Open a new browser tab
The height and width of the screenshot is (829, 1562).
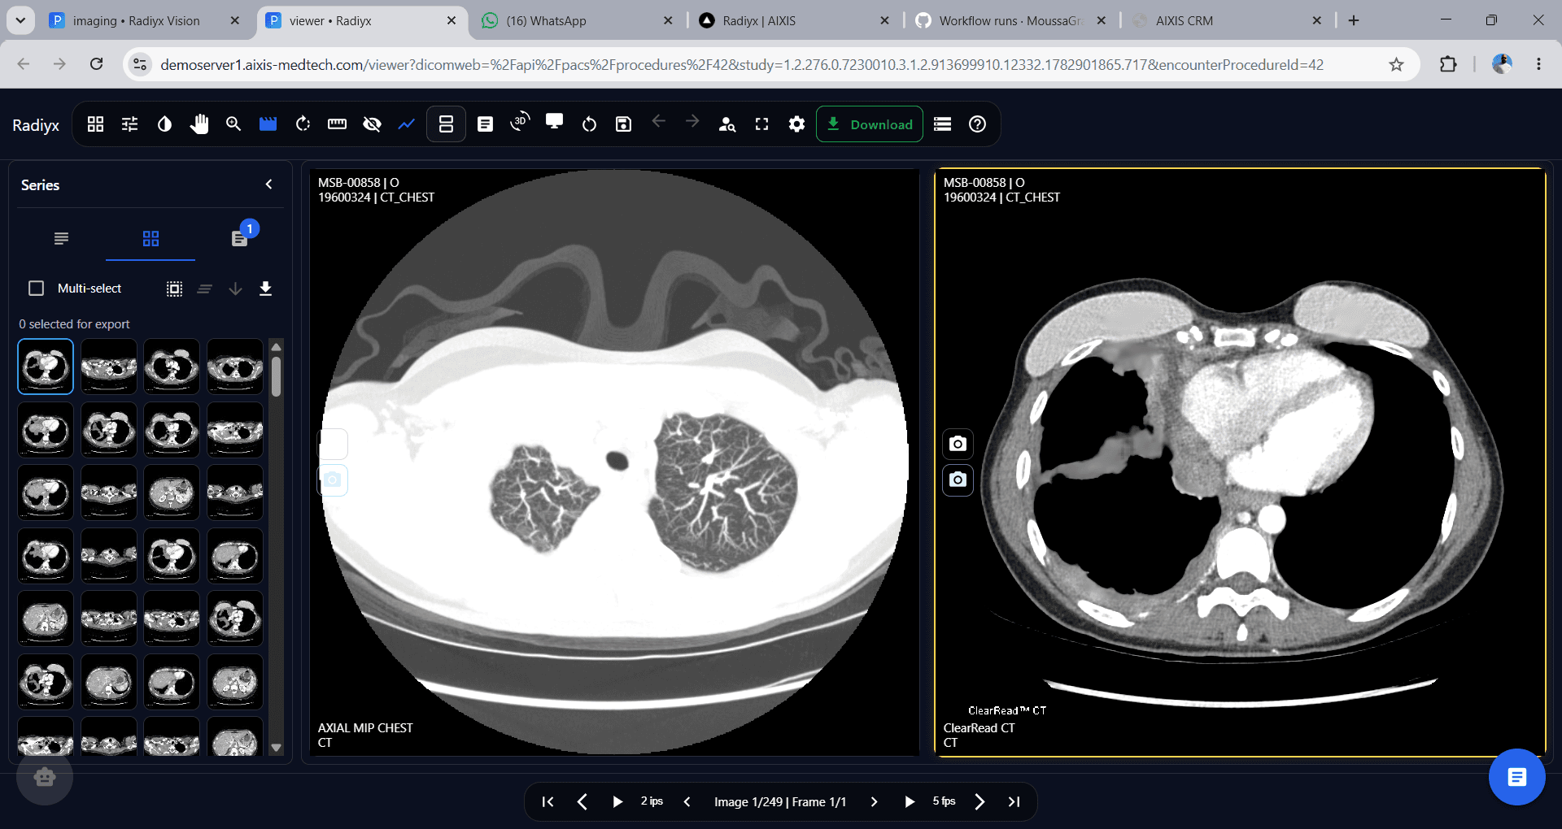[1354, 20]
